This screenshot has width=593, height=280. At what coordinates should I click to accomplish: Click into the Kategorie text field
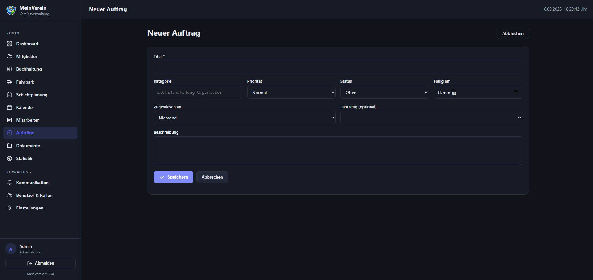(198, 92)
